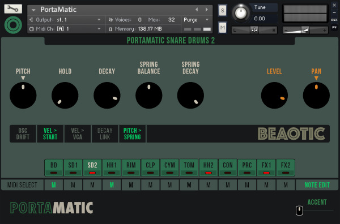Toggle the AUX button in header
Image resolution: width=340 pixels, height=224 pixels.
[x=334, y=20]
